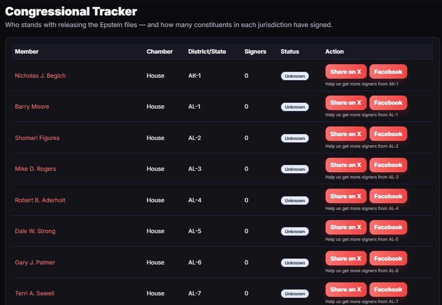Click Unknown status badge for Mike D. Rogers
Viewport: 442px width, 305px height.
pos(295,169)
